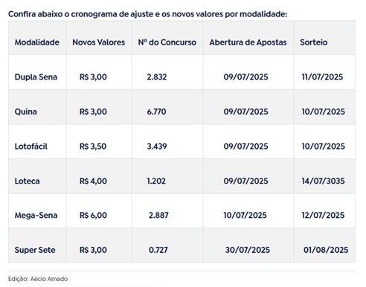This screenshot has width=366, height=287.
Task: Select contest number 6.770
Action: (156, 112)
